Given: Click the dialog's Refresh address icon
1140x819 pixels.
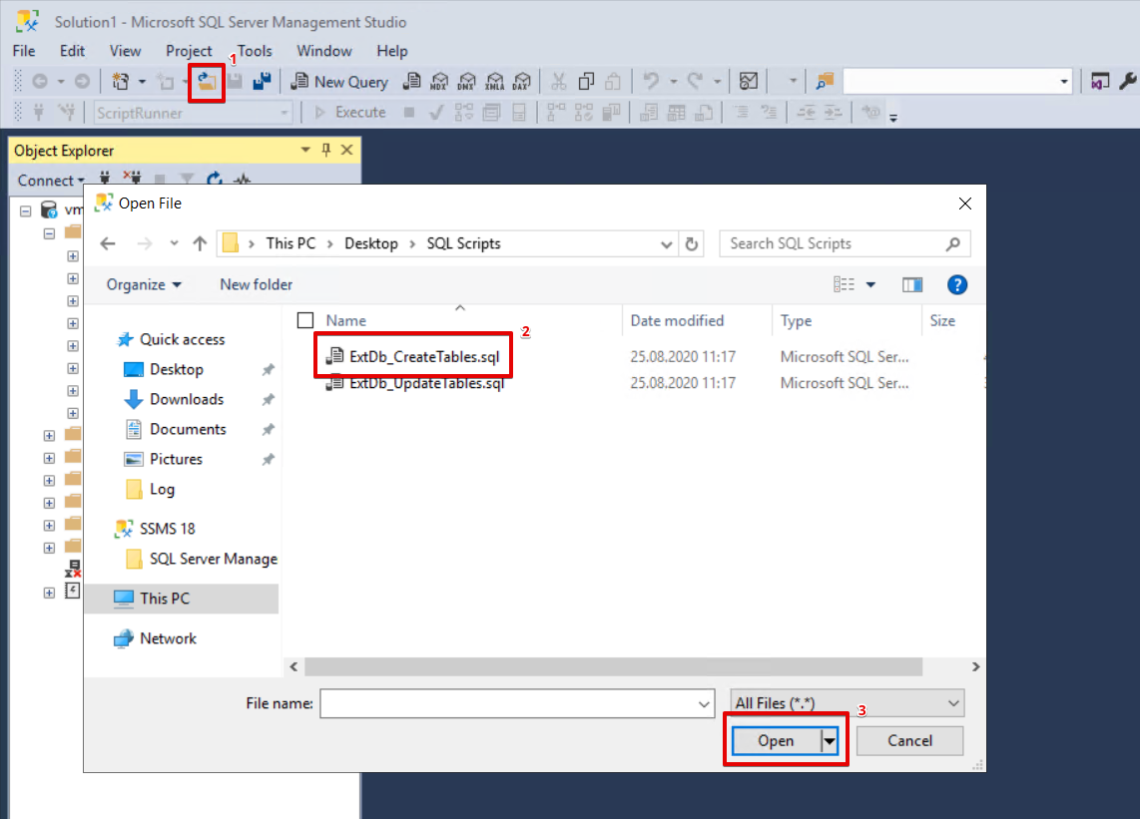Looking at the screenshot, I should click(692, 244).
